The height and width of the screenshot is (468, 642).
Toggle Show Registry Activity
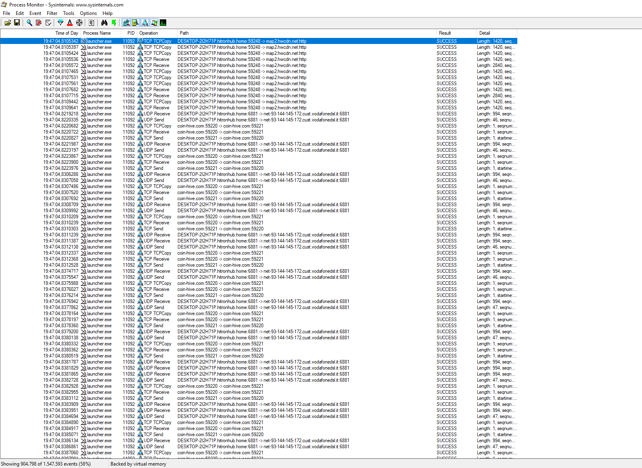(x=126, y=23)
